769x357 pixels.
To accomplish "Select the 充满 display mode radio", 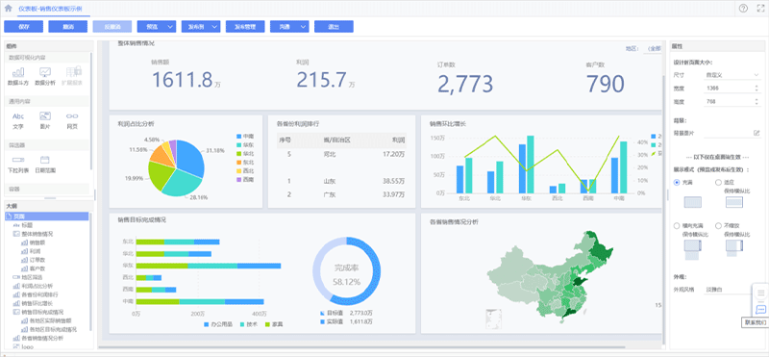I will [678, 182].
